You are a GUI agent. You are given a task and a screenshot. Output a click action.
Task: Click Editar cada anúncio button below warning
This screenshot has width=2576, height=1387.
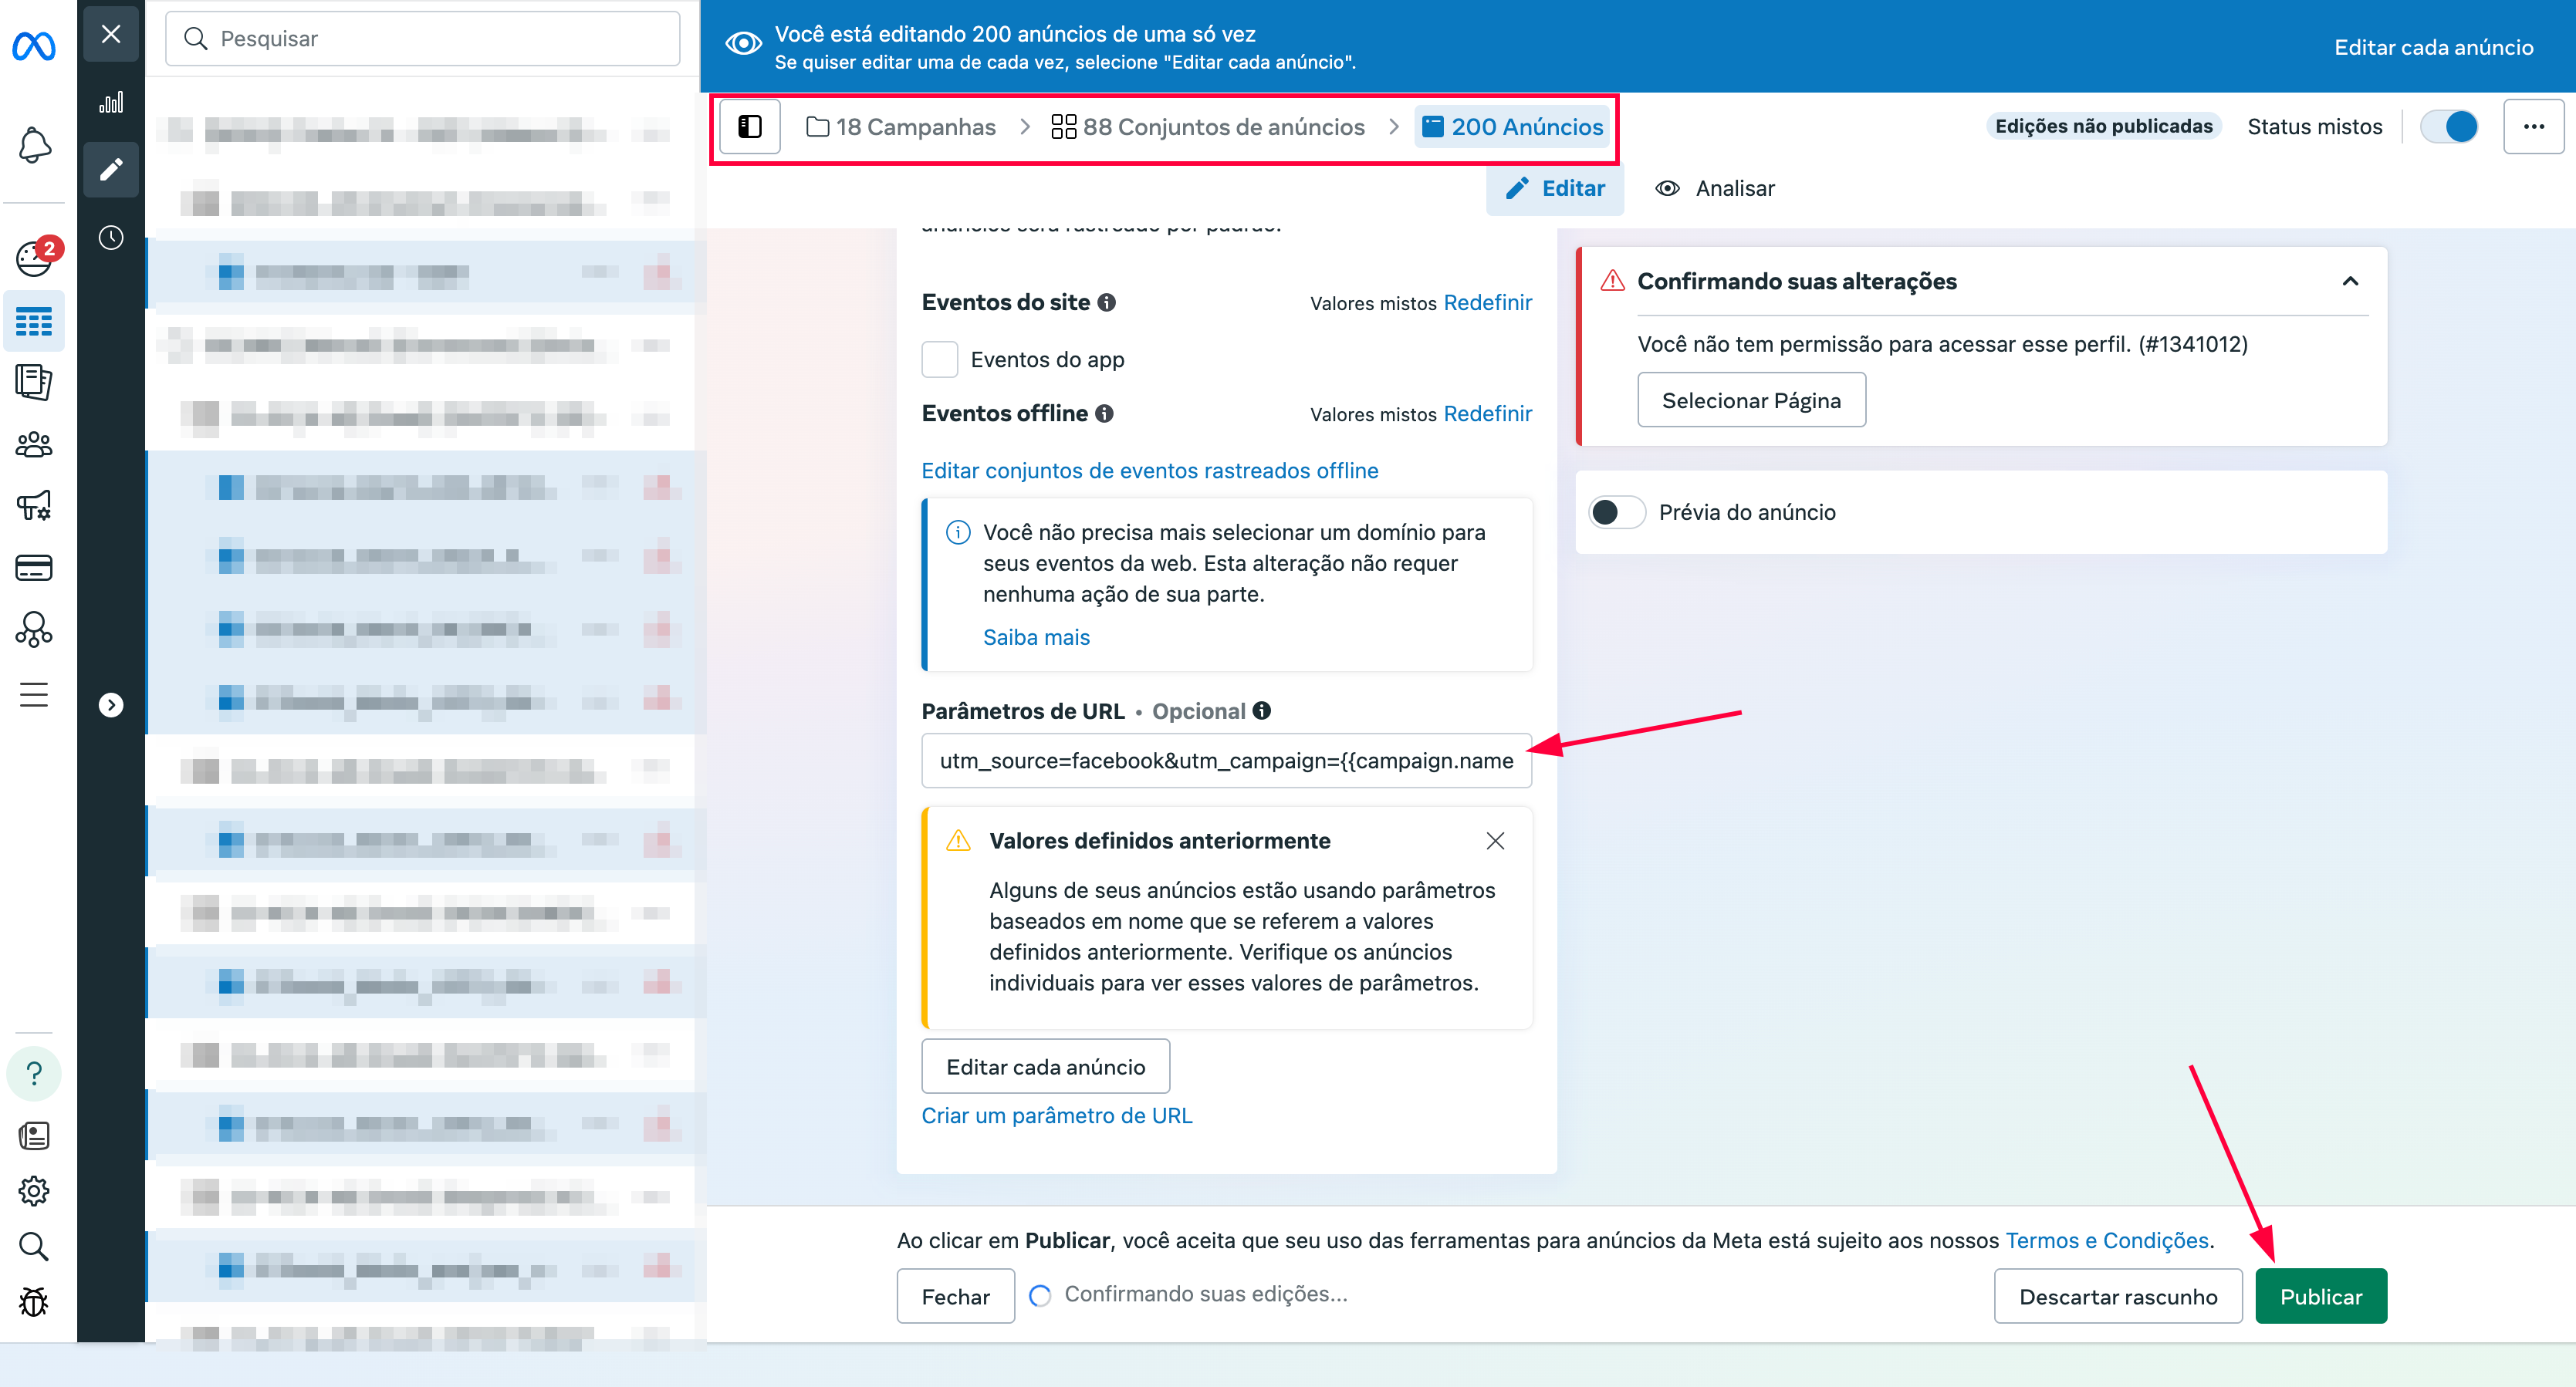[1046, 1067]
